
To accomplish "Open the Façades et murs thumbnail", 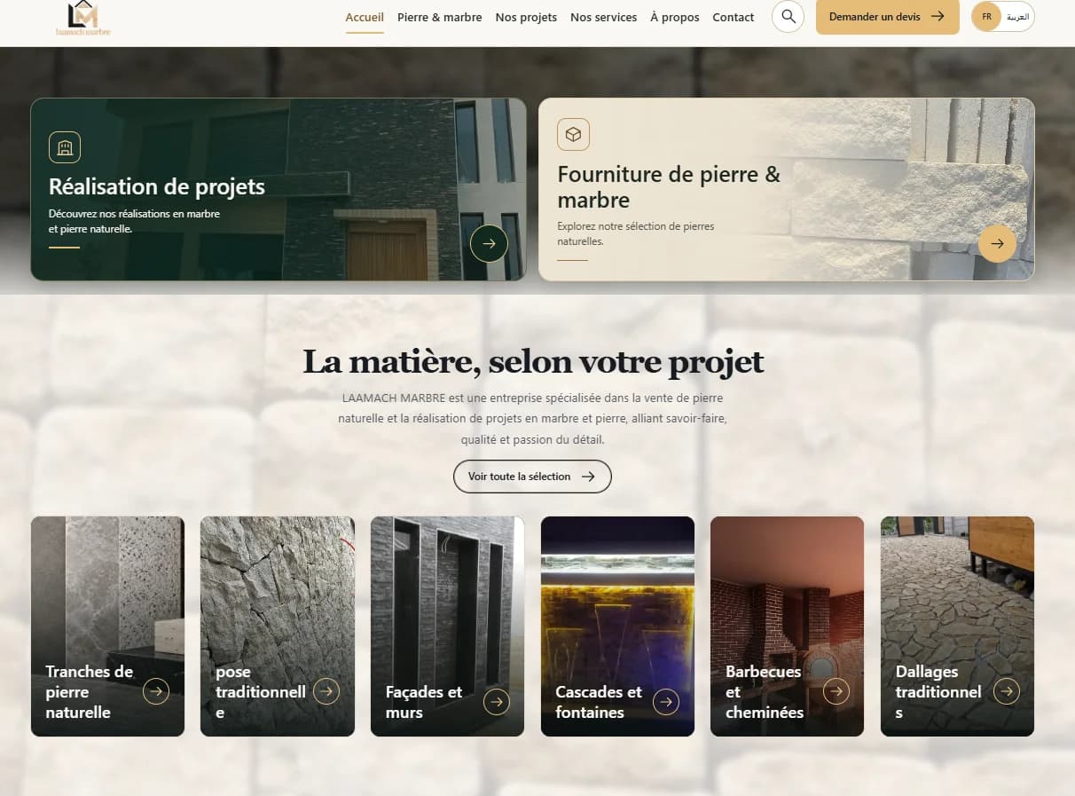I will point(447,627).
